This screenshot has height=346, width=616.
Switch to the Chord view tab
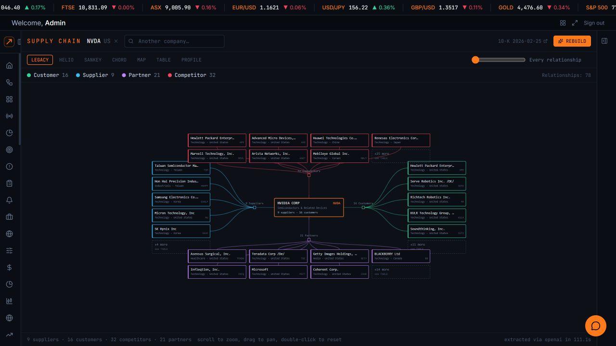[119, 60]
